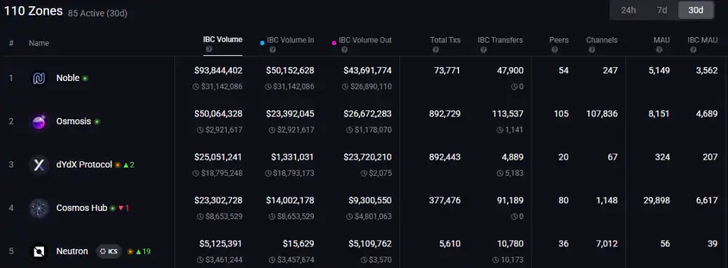Screen dimensions: 728x268
Task: Sort by IBC MAU column header
Action: pyautogui.click(x=703, y=40)
